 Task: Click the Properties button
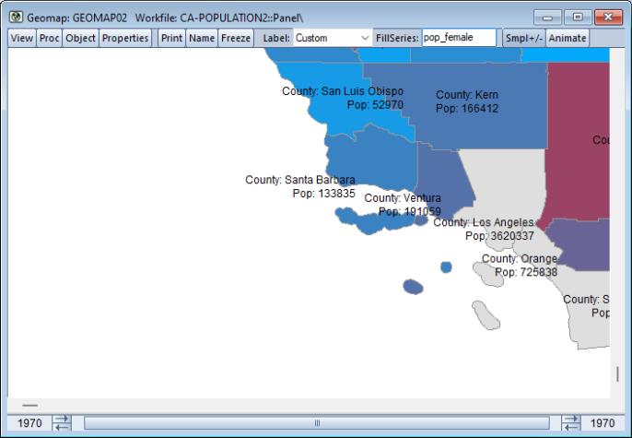[x=125, y=39]
